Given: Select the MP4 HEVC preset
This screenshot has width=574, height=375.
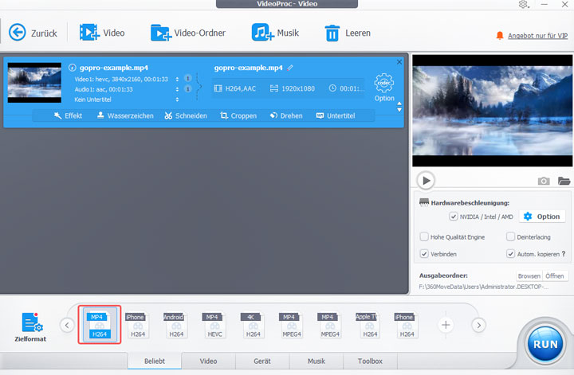Looking at the screenshot, I should coord(214,325).
